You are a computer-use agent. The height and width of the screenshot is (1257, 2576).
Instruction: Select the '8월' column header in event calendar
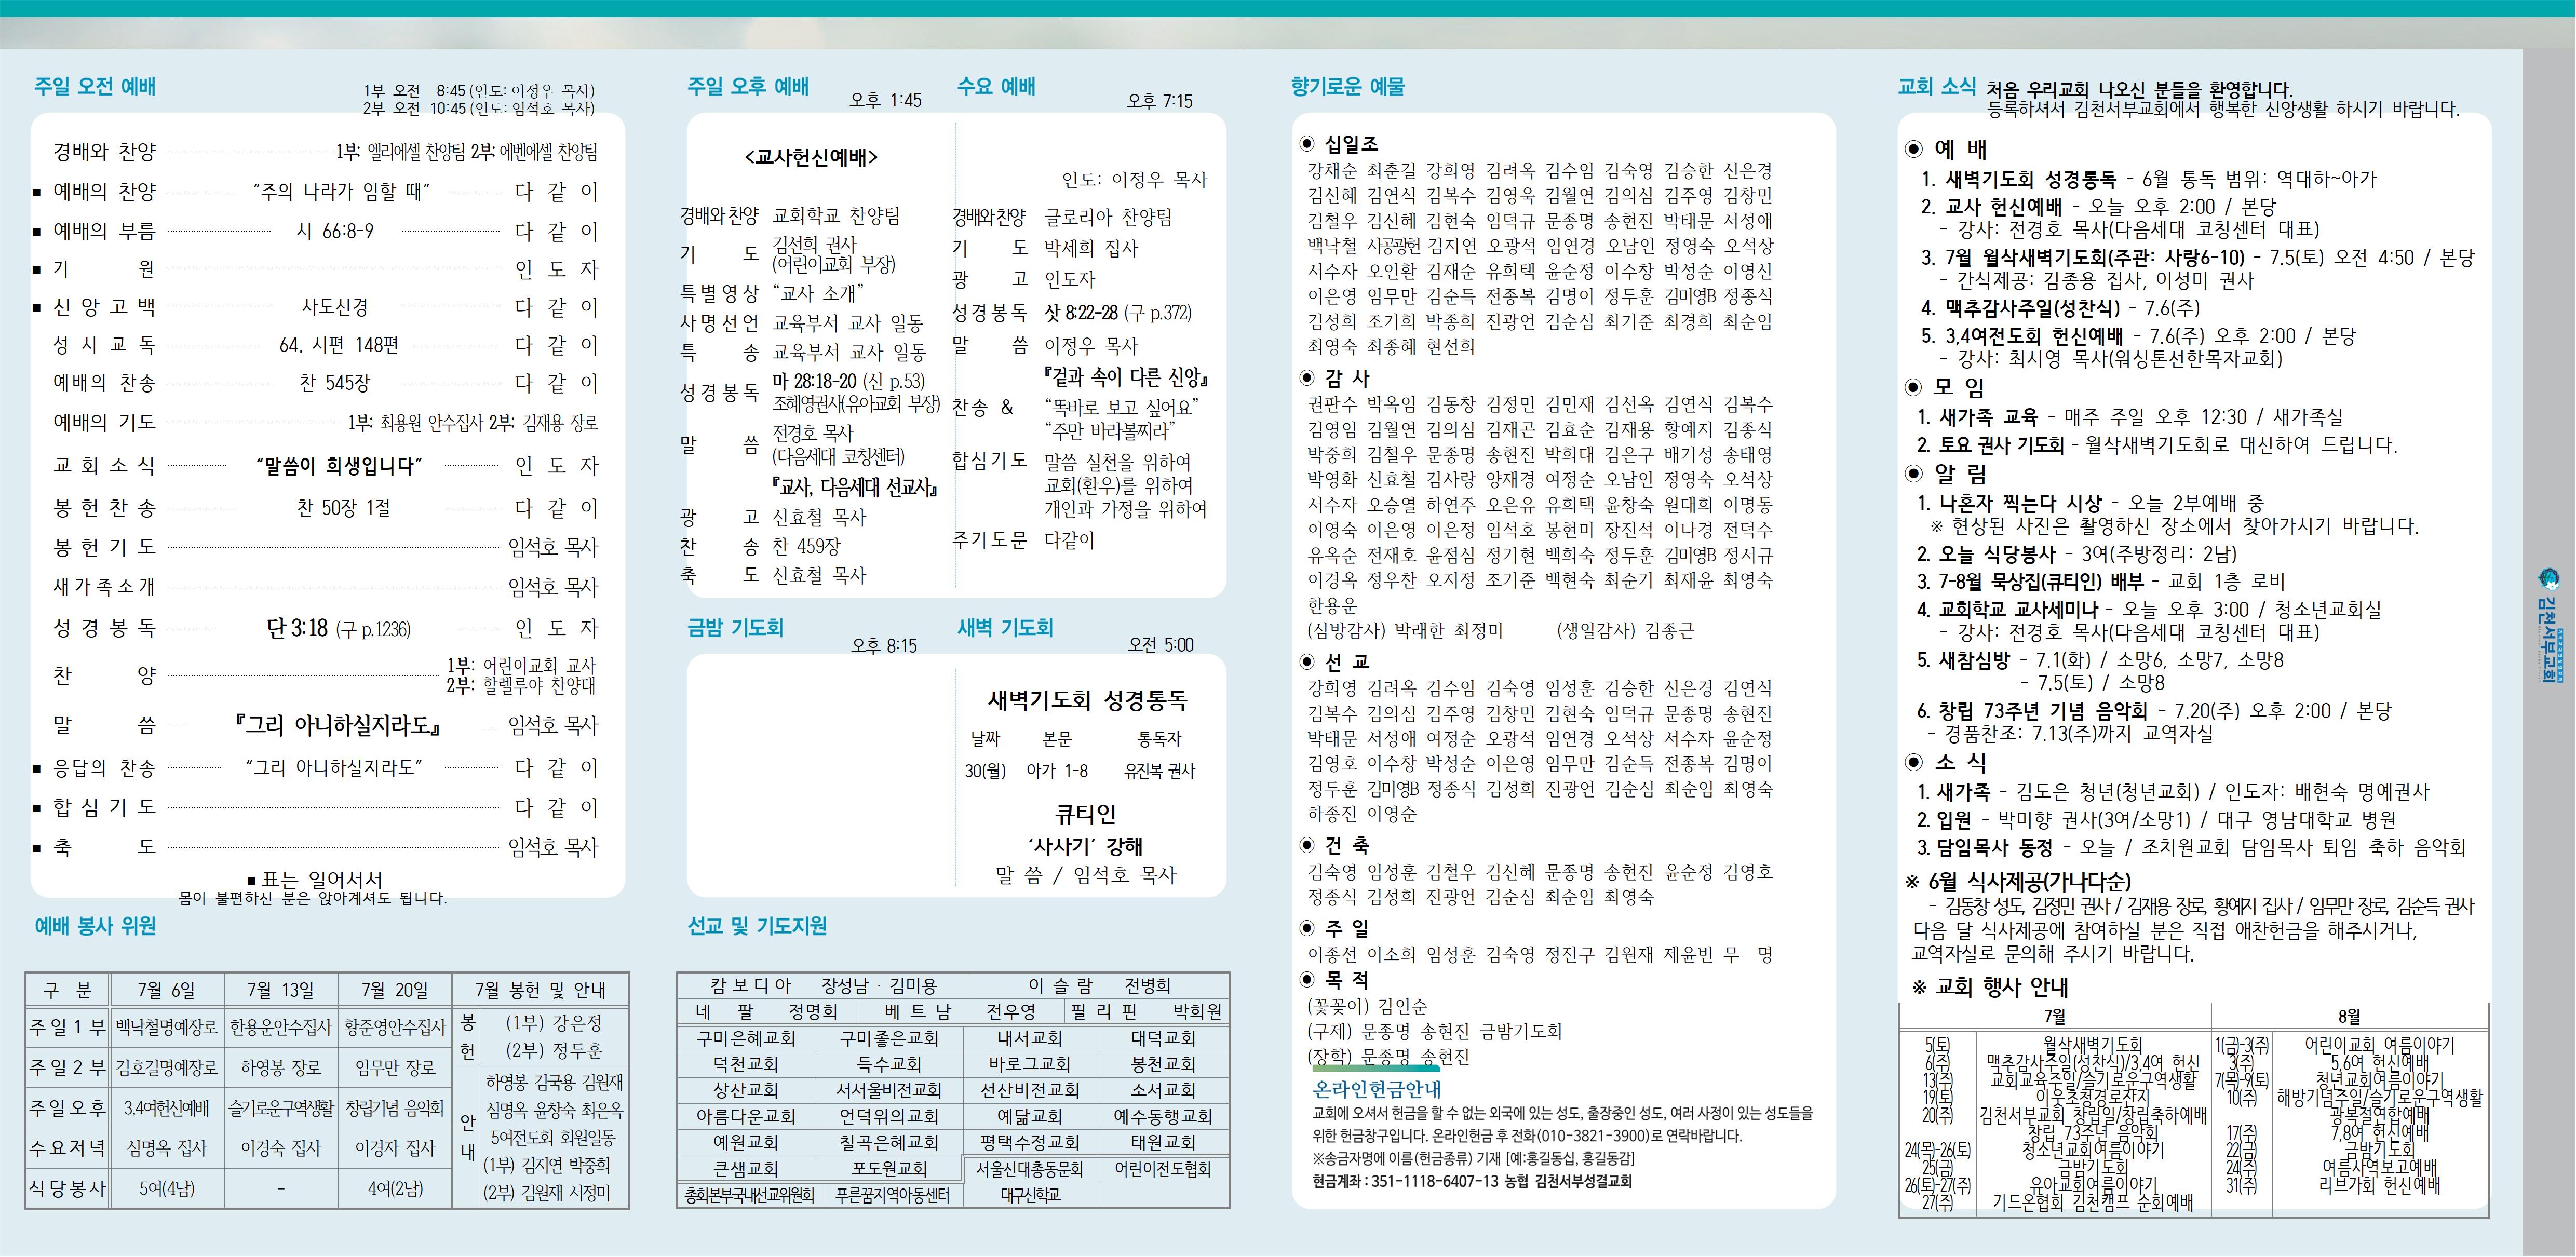2350,1017
